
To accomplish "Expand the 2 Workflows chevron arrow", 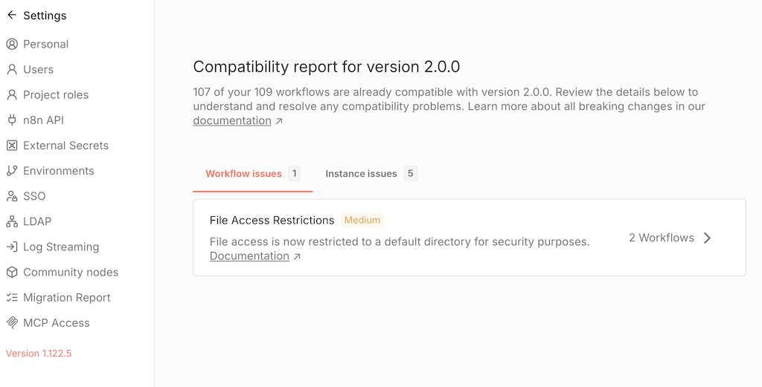I will tap(708, 238).
